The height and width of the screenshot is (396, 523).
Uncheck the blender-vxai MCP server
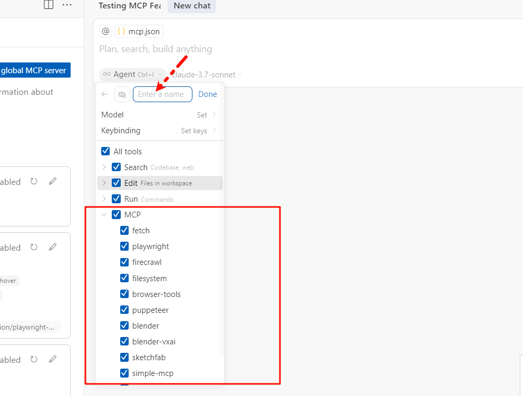click(124, 341)
